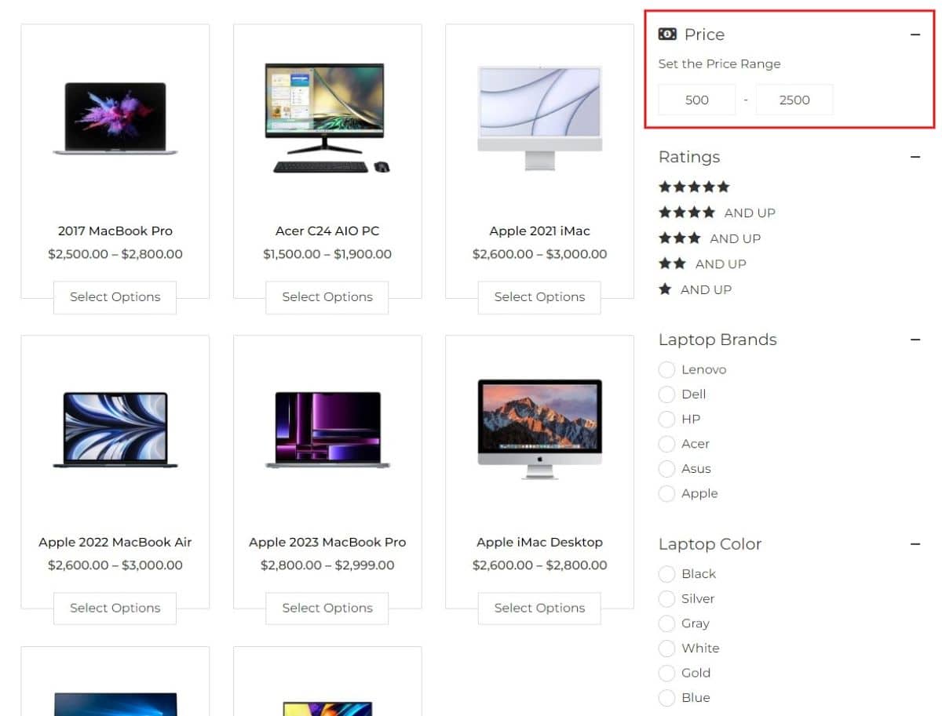Screen dimensions: 942x716
Task: Open the Apple iMac Desktop product image
Action: [539, 429]
